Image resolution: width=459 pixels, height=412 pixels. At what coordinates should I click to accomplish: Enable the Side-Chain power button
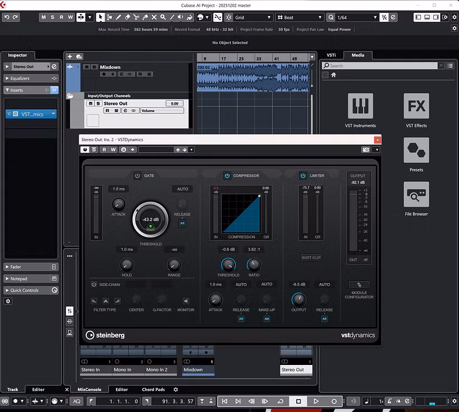[94, 284]
